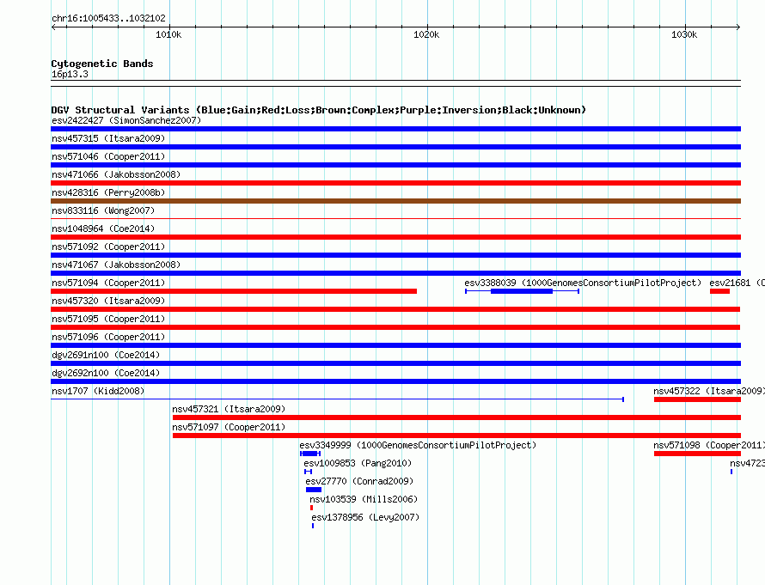Select the esv1009853 (Pang2010) label

[358, 463]
